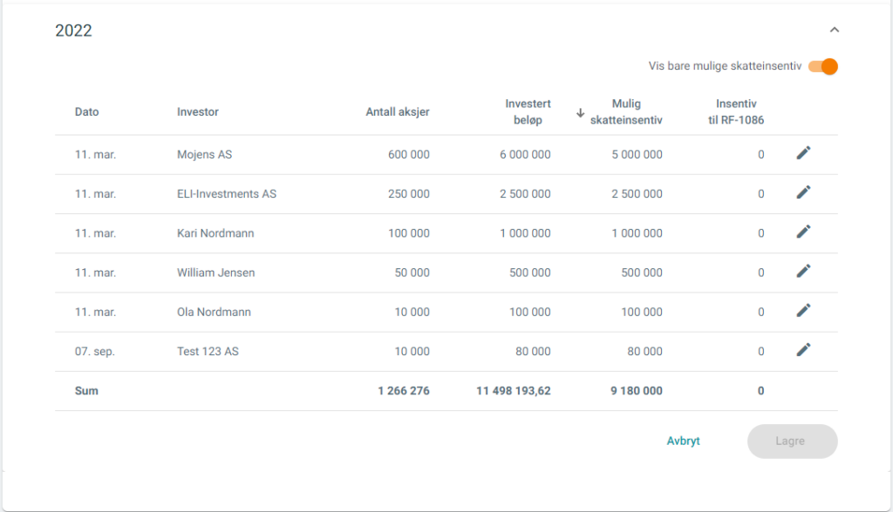This screenshot has width=893, height=512.
Task: Sort table by Antall aksjer
Action: tap(398, 112)
